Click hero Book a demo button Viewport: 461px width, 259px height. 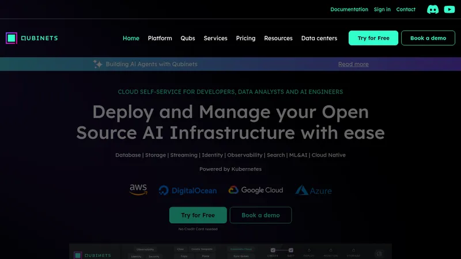click(260, 215)
